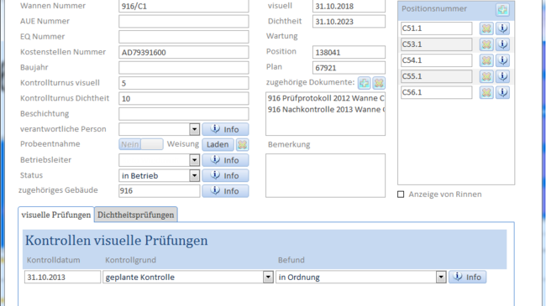Delete position C54.1 entry
Viewport: 546px width, 306px height.
(486, 60)
